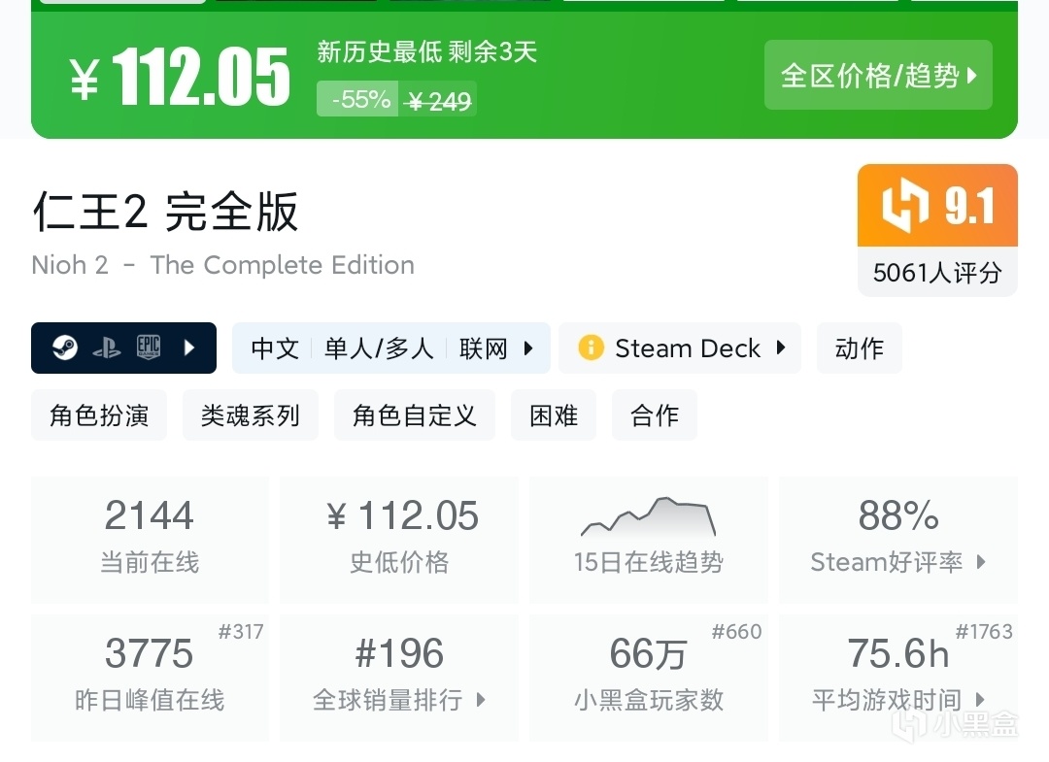
Task: Expand the platform list arrow
Action: [190, 348]
